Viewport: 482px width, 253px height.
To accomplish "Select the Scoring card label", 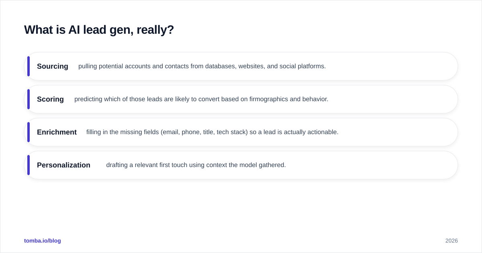I will [50, 99].
